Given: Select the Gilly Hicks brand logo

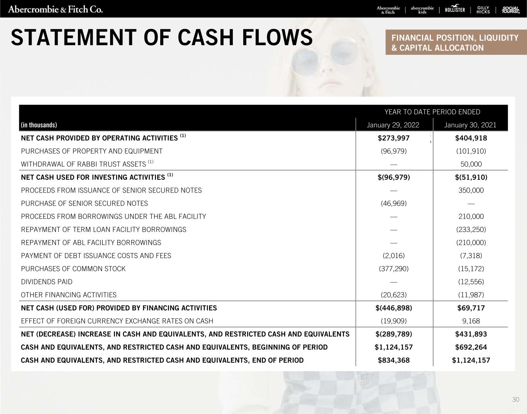Looking at the screenshot, I should point(483,10).
